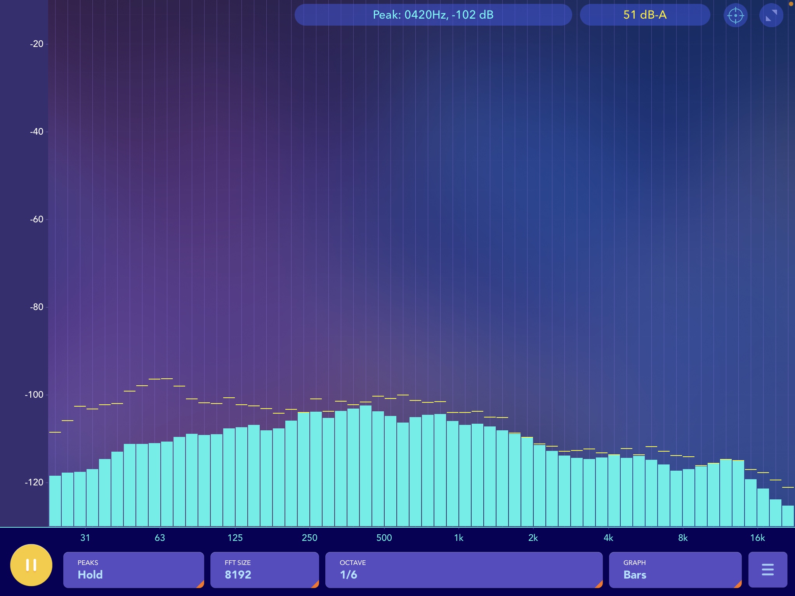
Task: Tap the spectrum bar above the 500 label
Action: [x=378, y=469]
